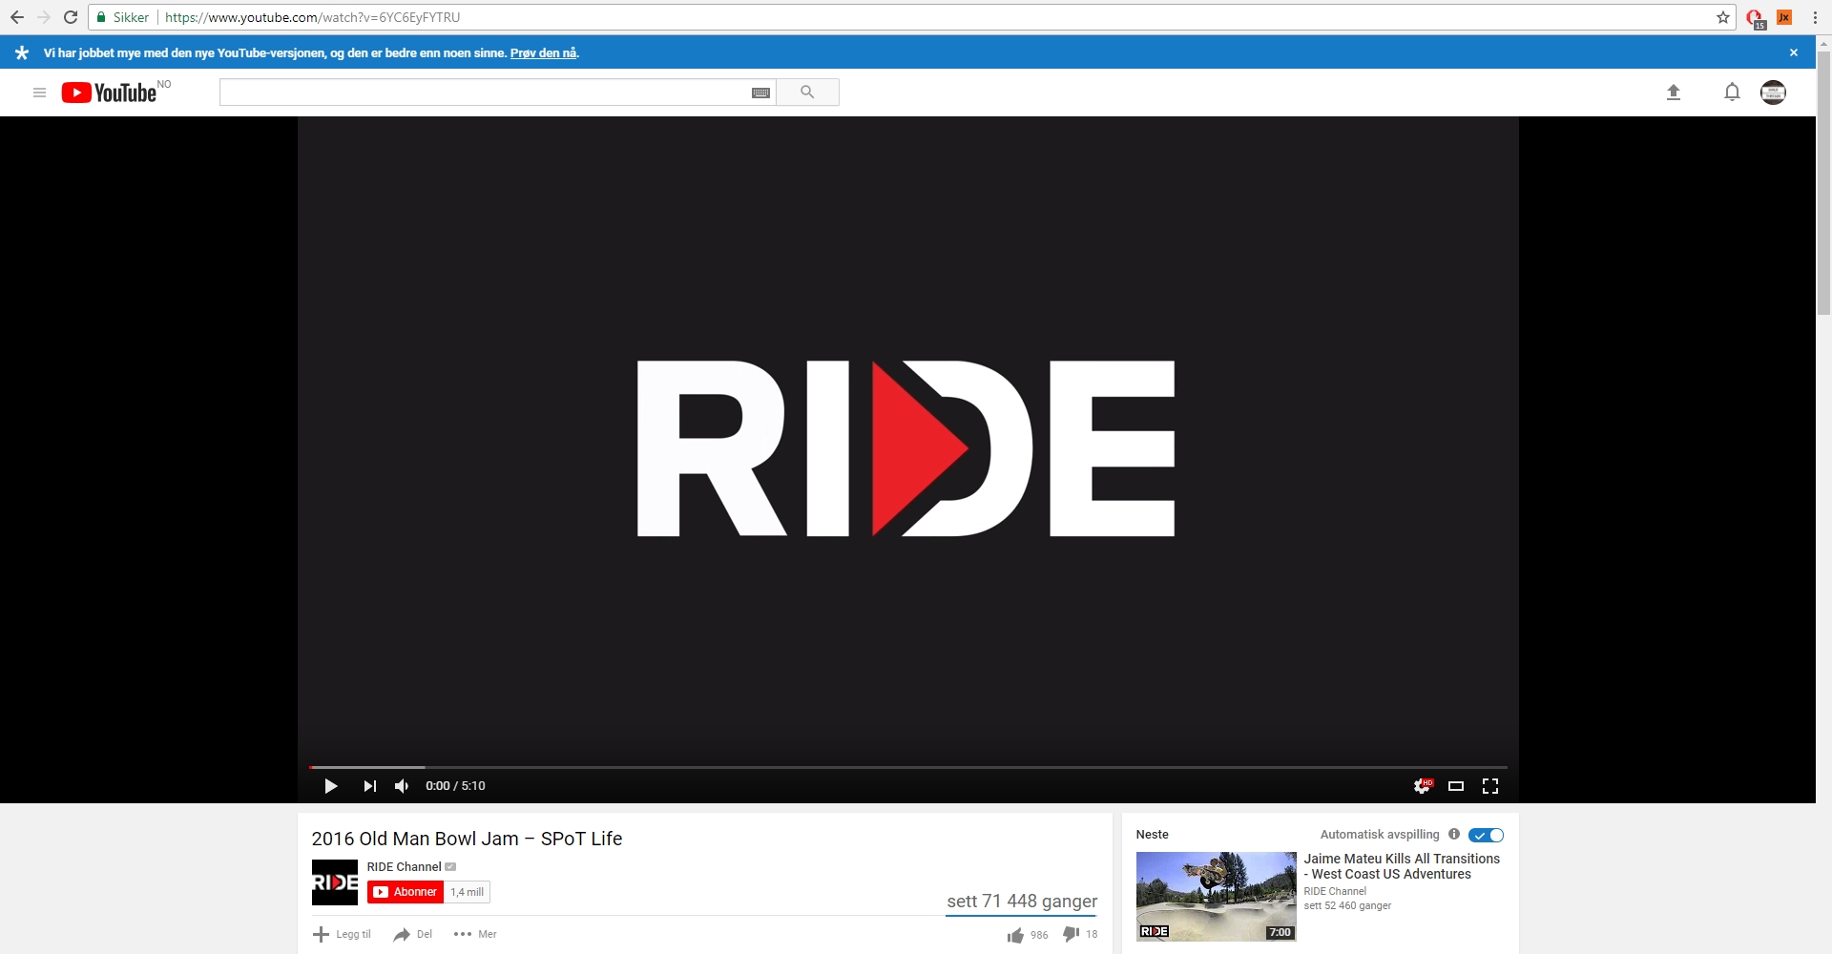This screenshot has height=954, width=1832.
Task: Open secure site info 'Sikker' padlock
Action: pyautogui.click(x=123, y=17)
